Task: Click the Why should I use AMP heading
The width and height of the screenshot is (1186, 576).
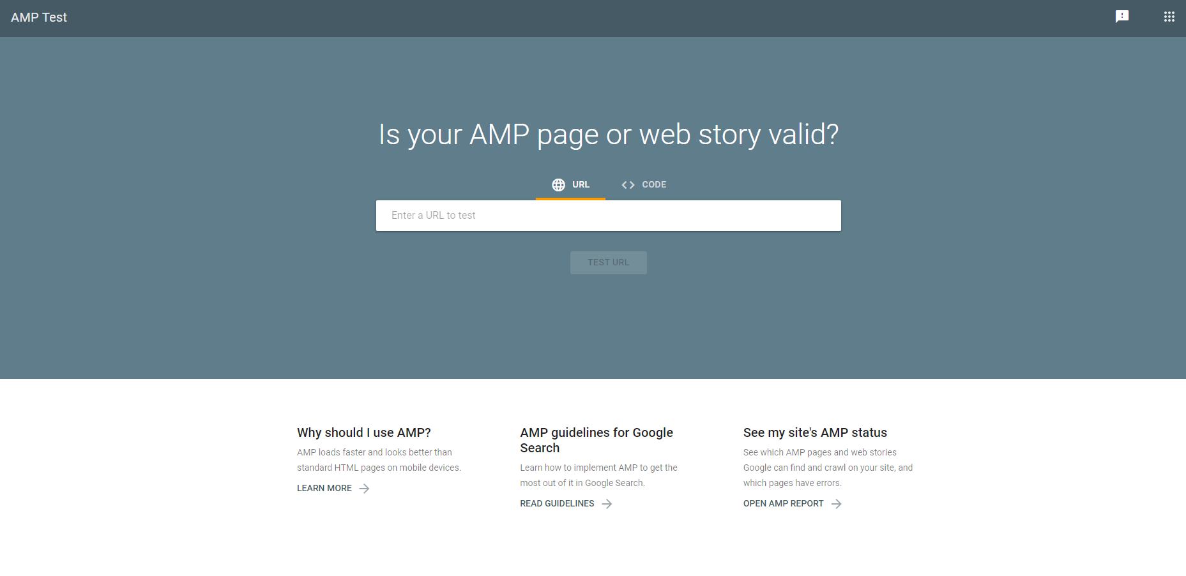Action: coord(363,432)
